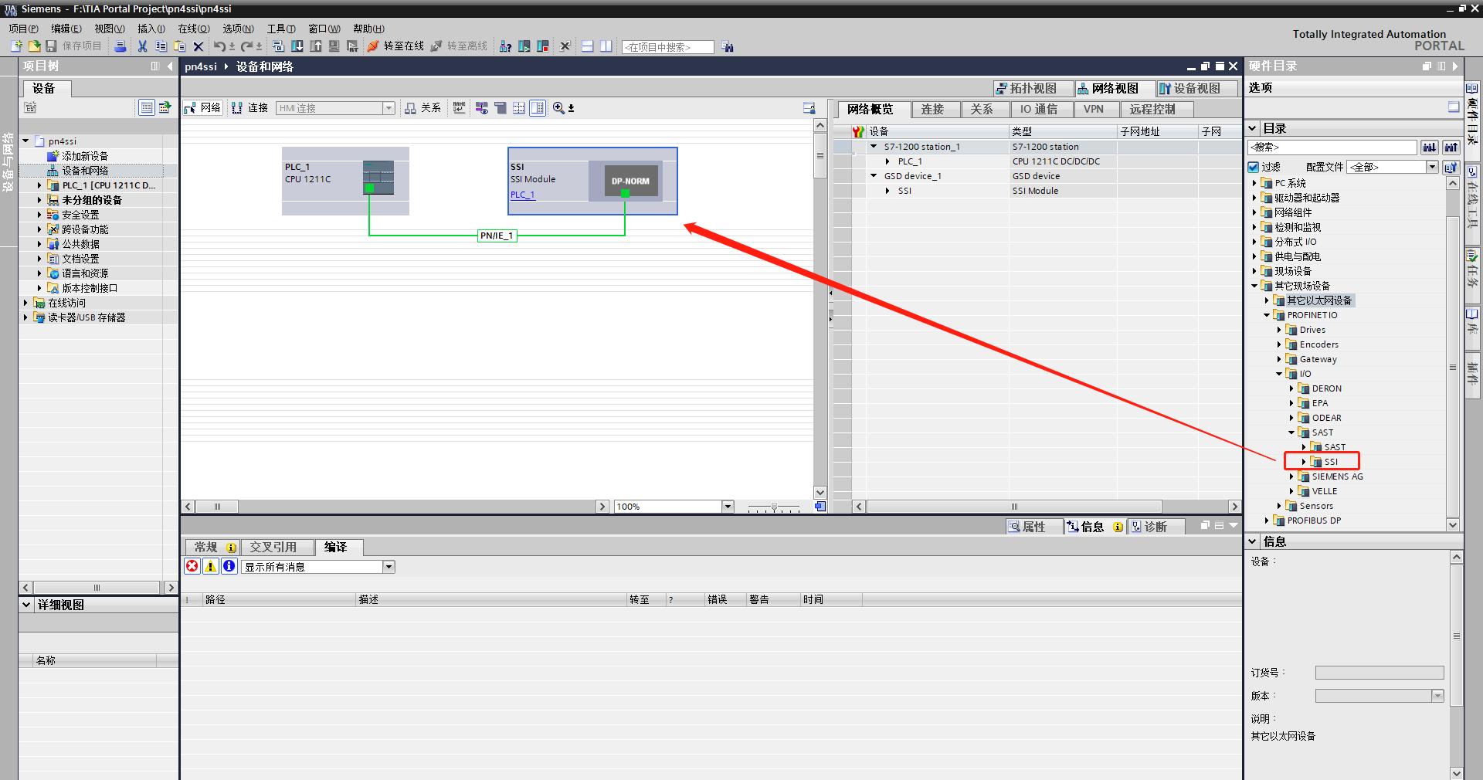Select 添加新设备 in project tree

tap(85, 156)
